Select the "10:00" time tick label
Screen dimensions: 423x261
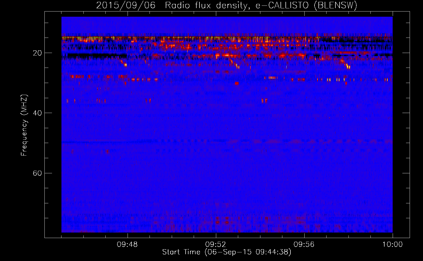[392, 245]
